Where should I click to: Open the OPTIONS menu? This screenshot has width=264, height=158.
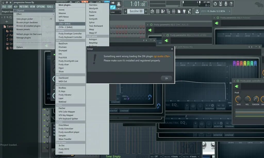pos(41,6)
